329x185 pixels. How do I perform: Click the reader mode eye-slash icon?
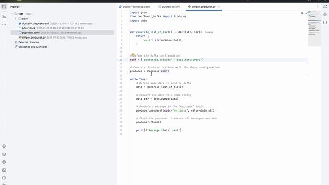302,13
